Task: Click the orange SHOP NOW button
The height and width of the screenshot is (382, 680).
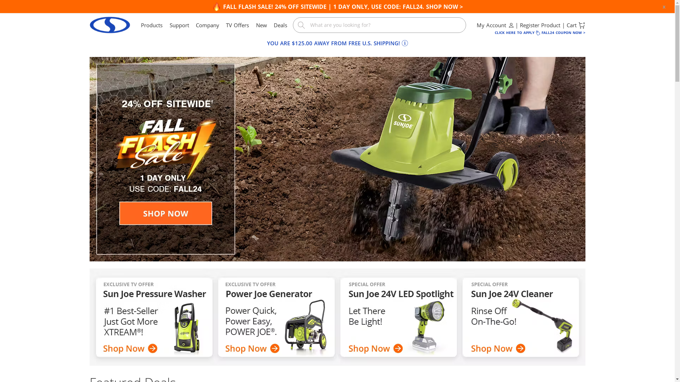Action: pyautogui.click(x=166, y=213)
